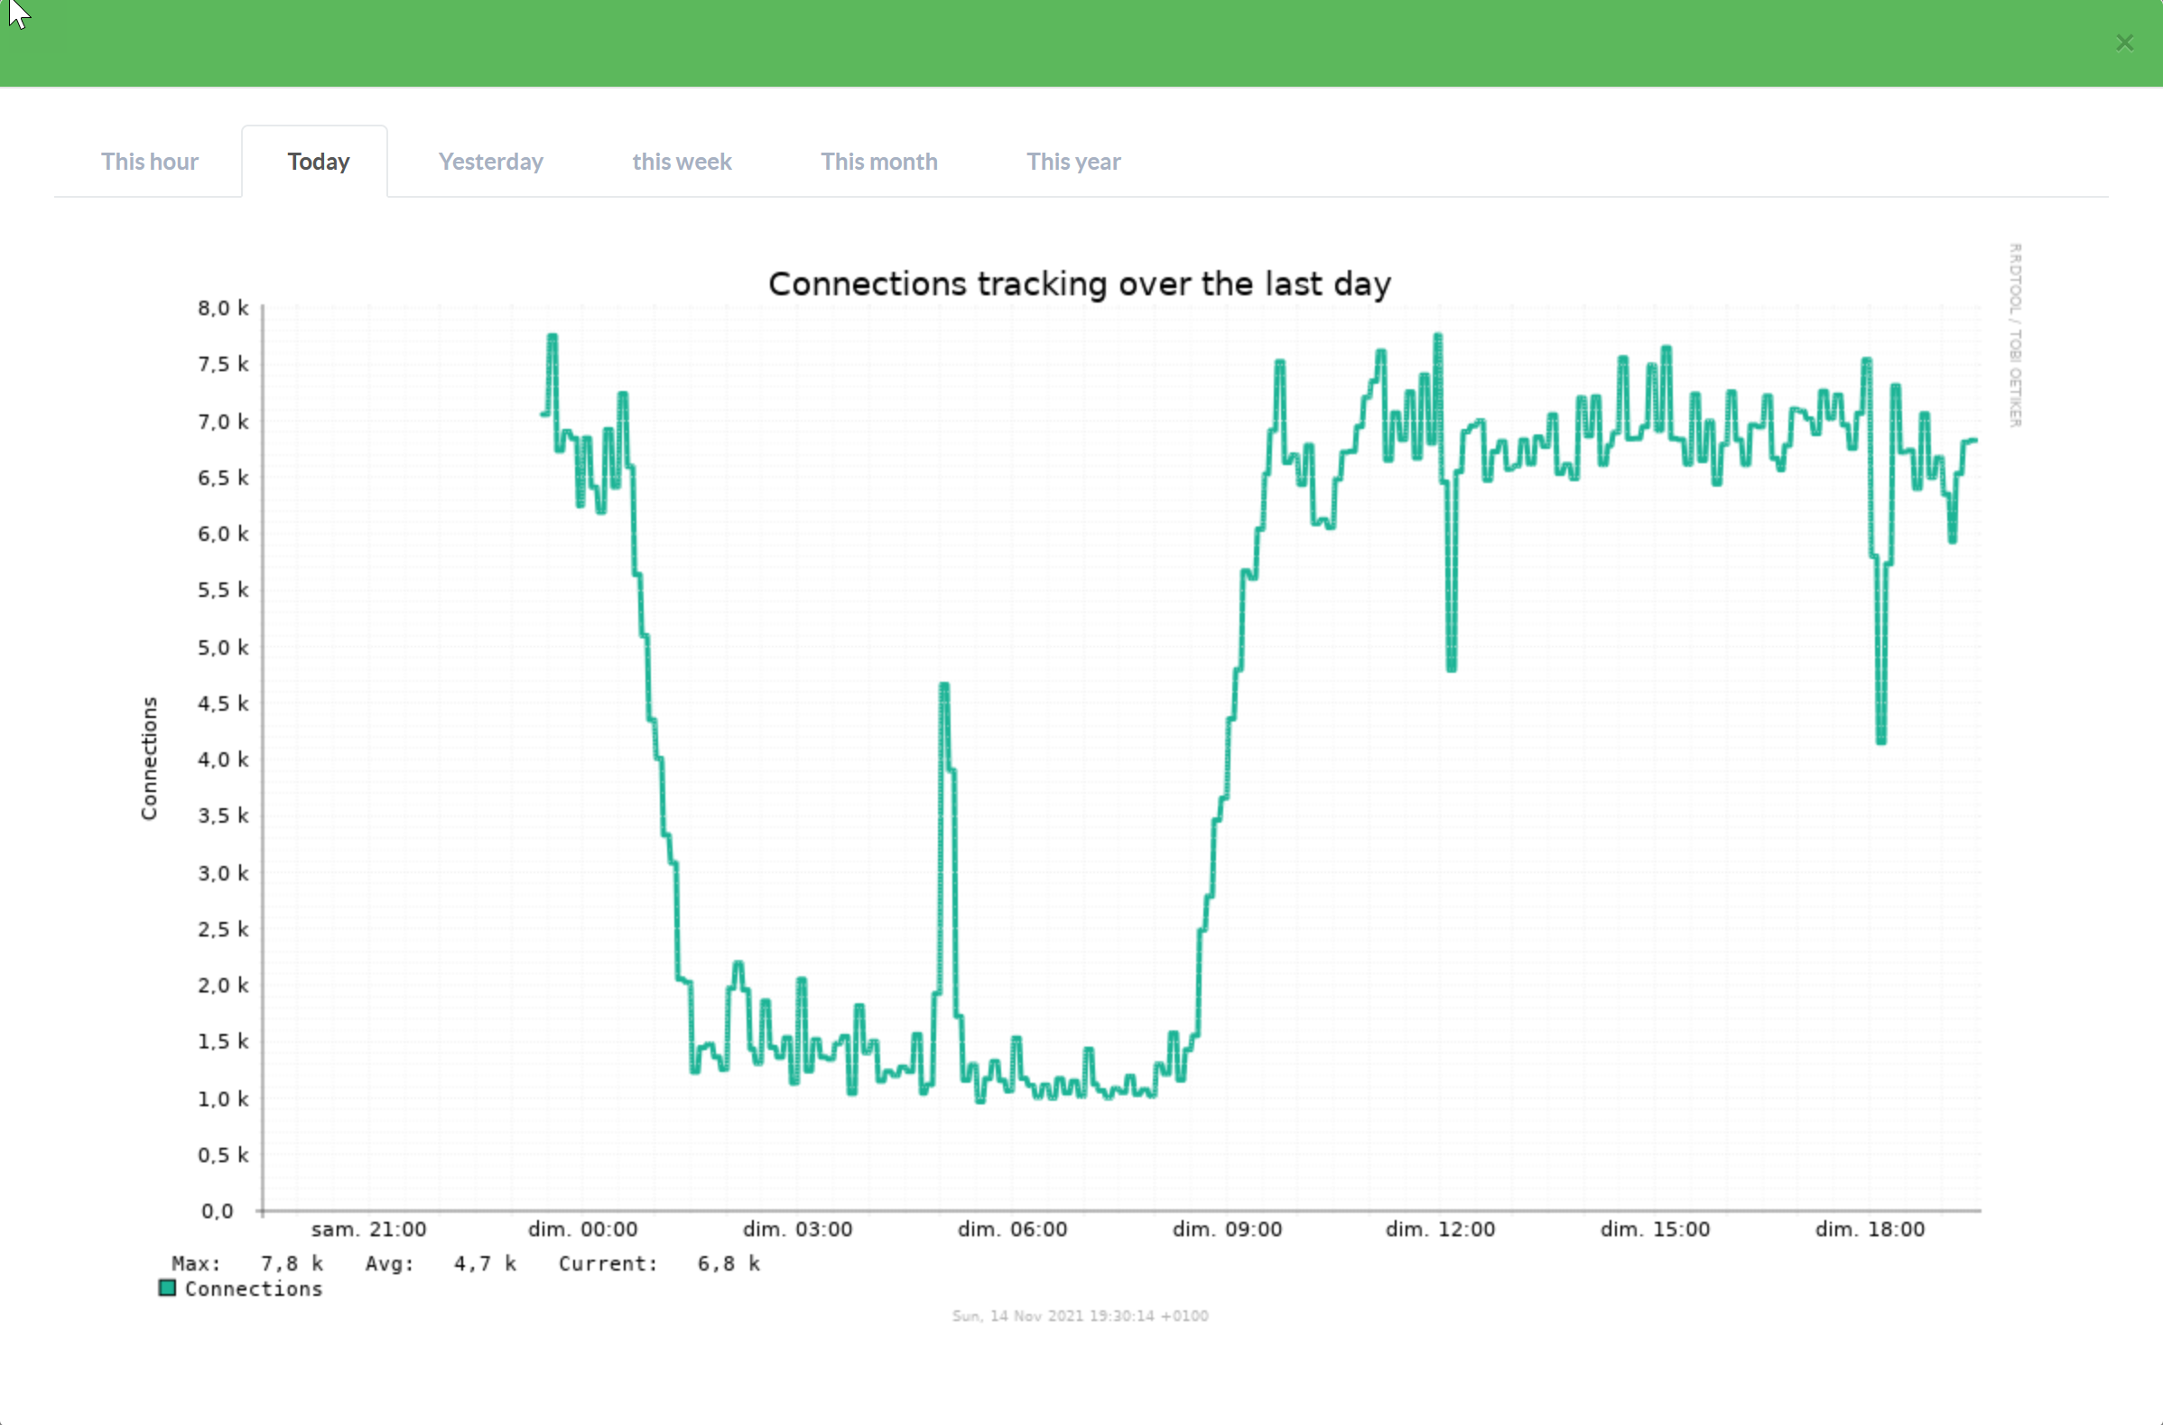Click the dim. 12:00 axis label
Screen dimensions: 2163x1425
pyautogui.click(x=1440, y=1229)
